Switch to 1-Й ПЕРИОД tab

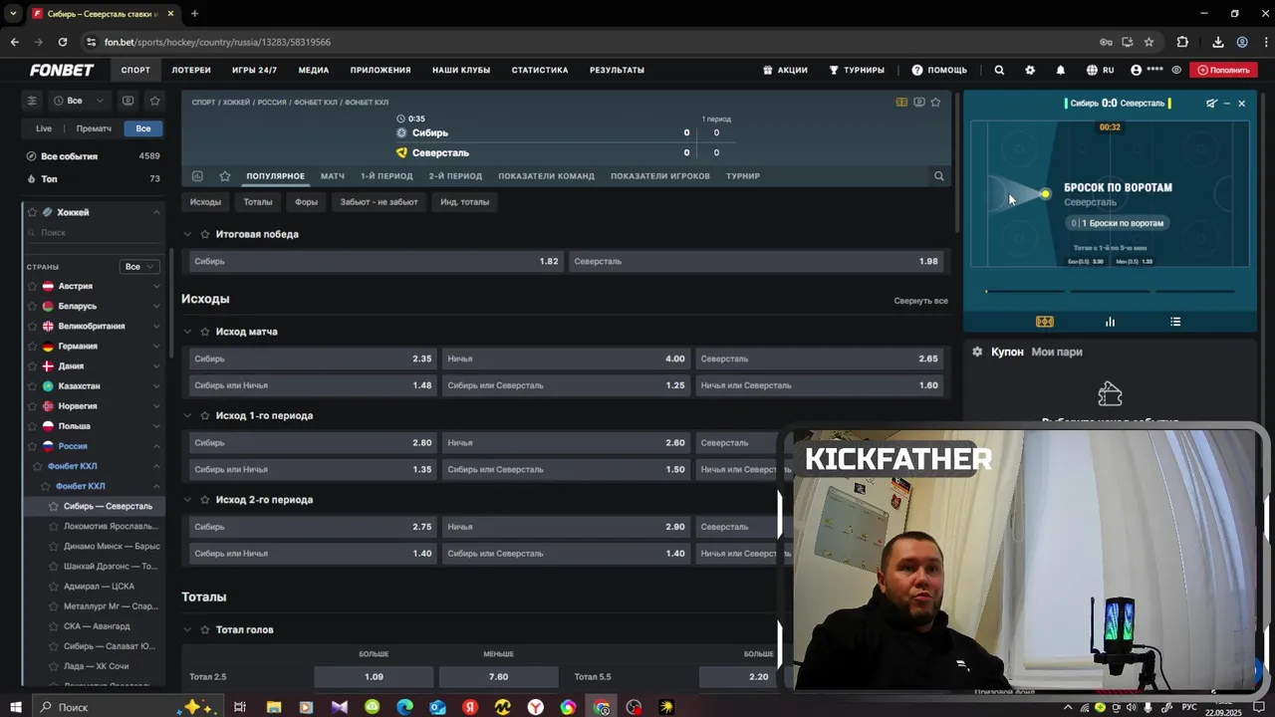tap(386, 176)
